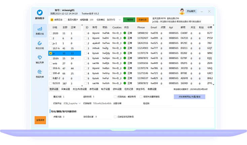This screenshot has height=145, width=247.
Task: Switch to the 采集设置 tab
Action: tap(65, 89)
